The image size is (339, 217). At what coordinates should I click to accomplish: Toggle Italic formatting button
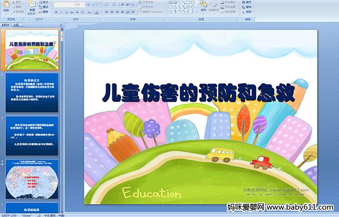point(61,12)
